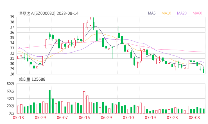Click the 06-16 date label
The width and height of the screenshot is (208, 124).
[x=84, y=118]
